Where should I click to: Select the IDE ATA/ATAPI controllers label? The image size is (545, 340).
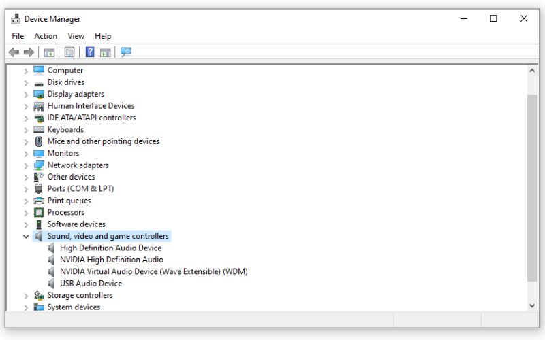click(x=91, y=118)
